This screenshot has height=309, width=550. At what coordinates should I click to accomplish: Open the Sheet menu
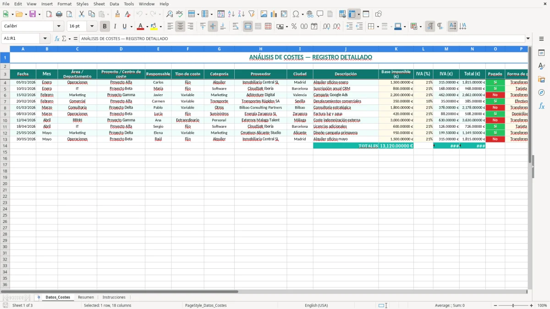(99, 4)
